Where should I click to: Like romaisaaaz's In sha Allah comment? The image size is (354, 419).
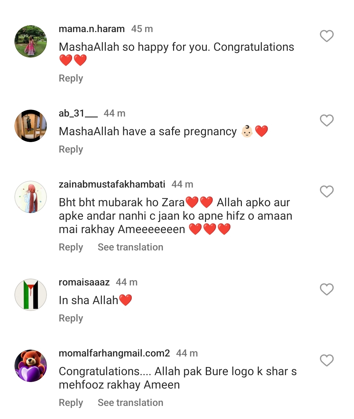click(x=326, y=289)
